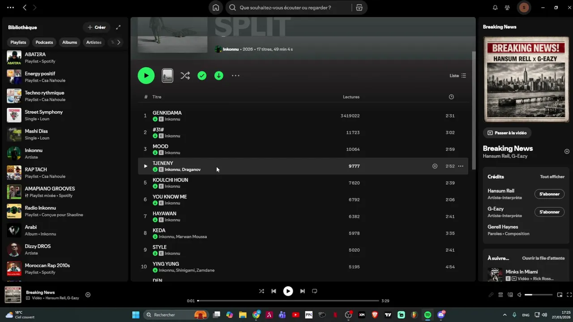Click the Inkonnu artist link in album header
The height and width of the screenshot is (322, 573).
tap(231, 49)
